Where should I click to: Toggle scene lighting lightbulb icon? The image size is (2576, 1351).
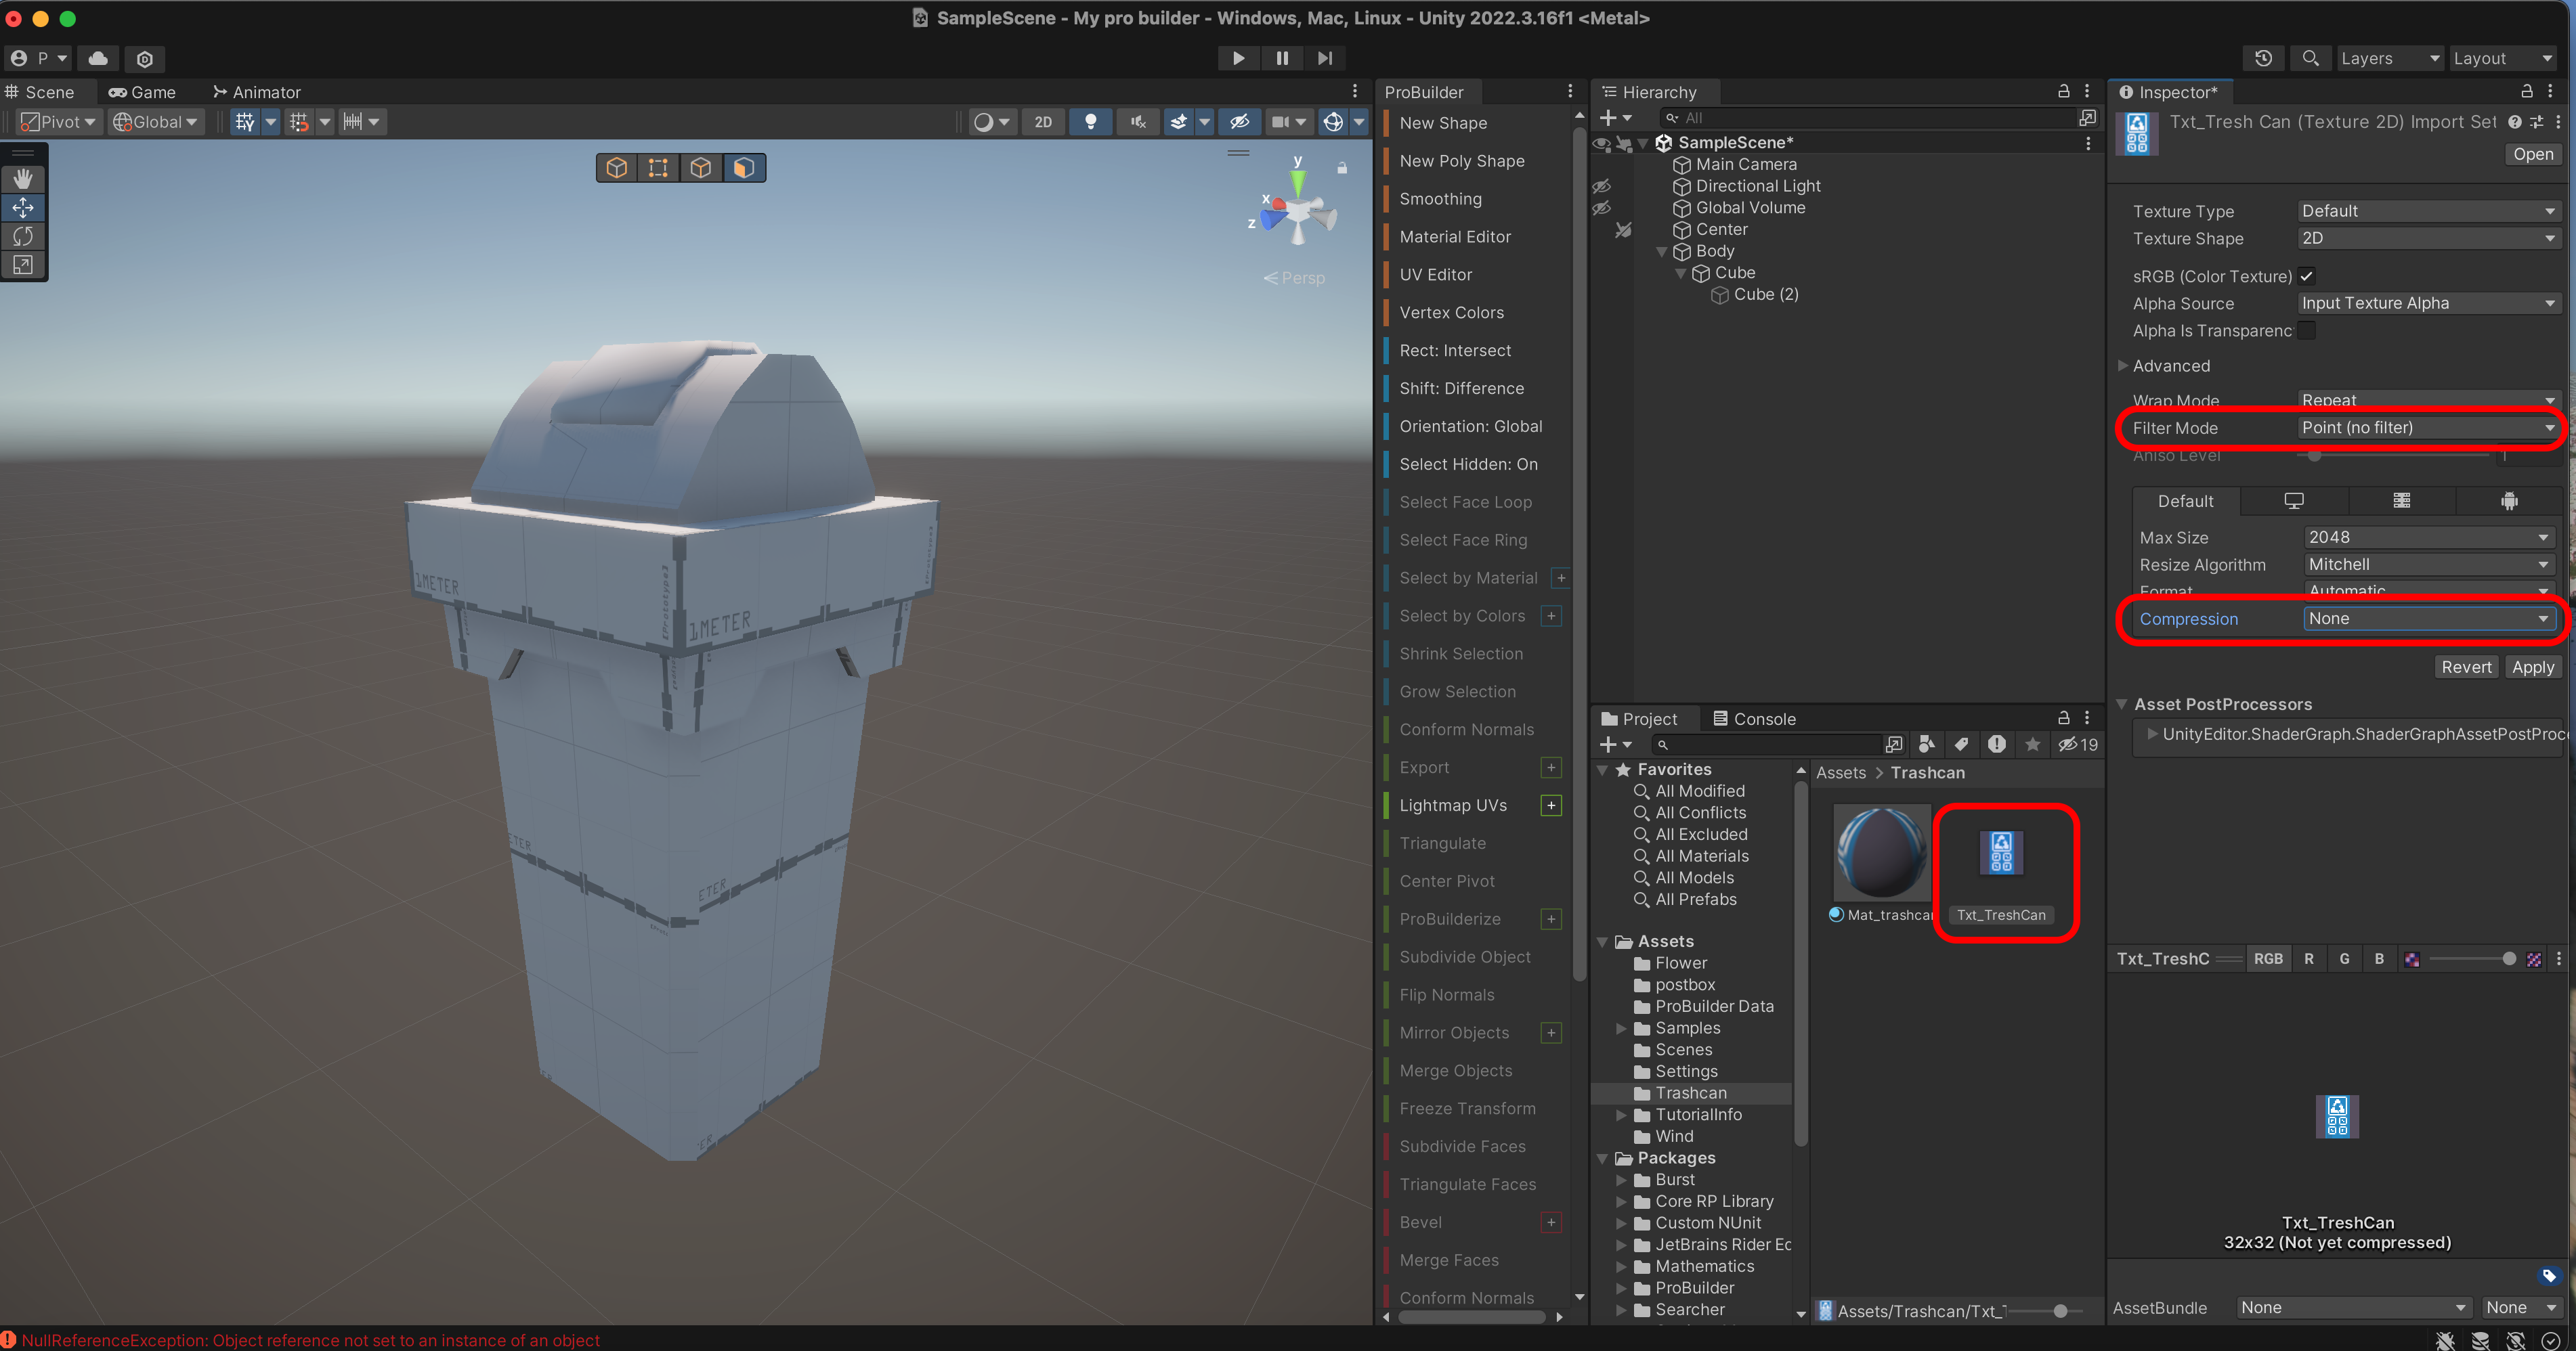1090,122
